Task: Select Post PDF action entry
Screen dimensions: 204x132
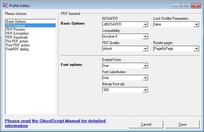Action: pyautogui.click(x=31, y=45)
